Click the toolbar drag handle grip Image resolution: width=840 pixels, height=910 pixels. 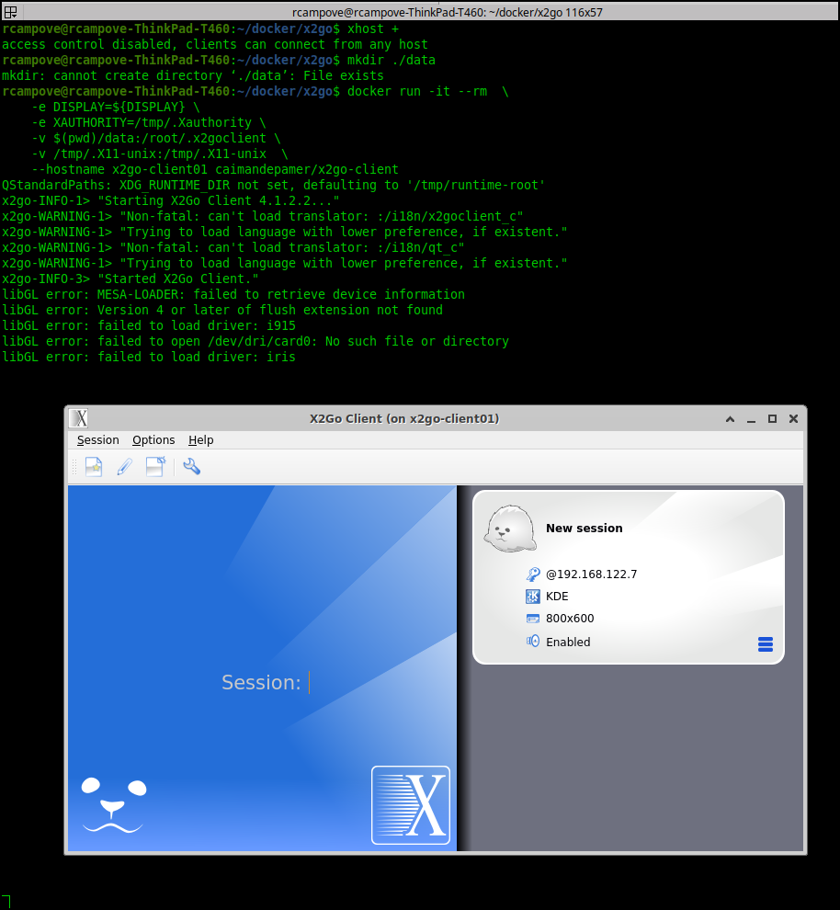tap(74, 467)
